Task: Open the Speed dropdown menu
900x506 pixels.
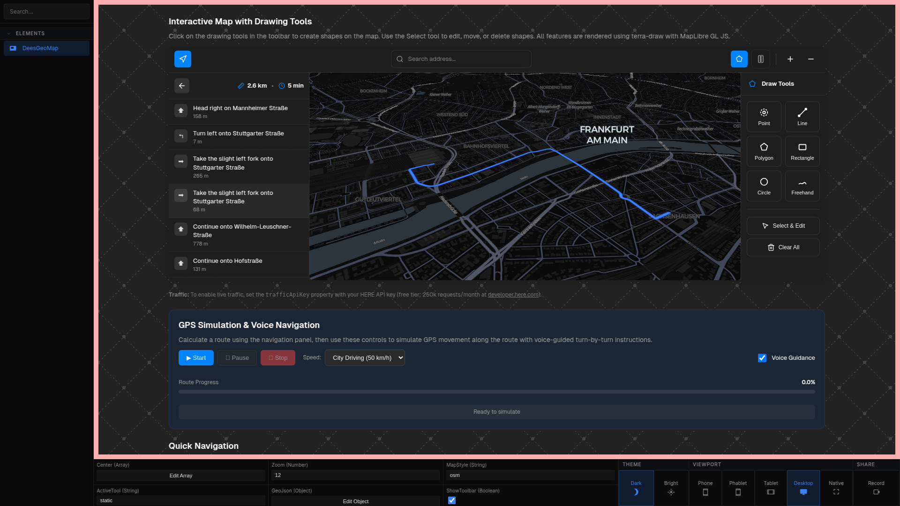Action: coord(365,358)
